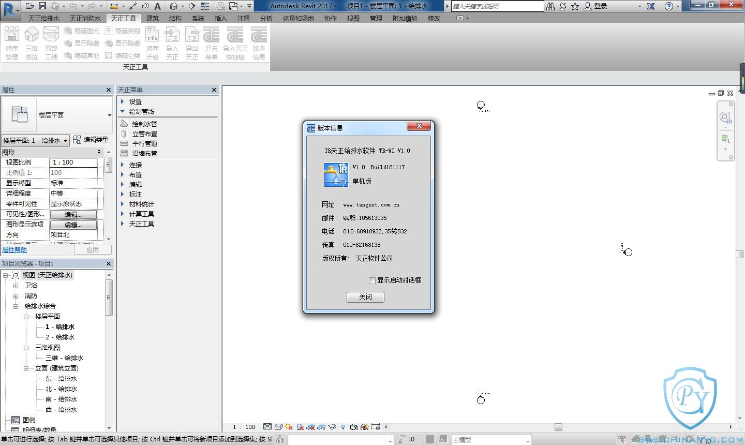
Task: Click the Favorites star icon in title bar
Action: (575, 6)
